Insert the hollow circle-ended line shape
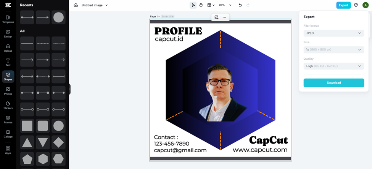This screenshot has height=169, width=372. [27, 109]
